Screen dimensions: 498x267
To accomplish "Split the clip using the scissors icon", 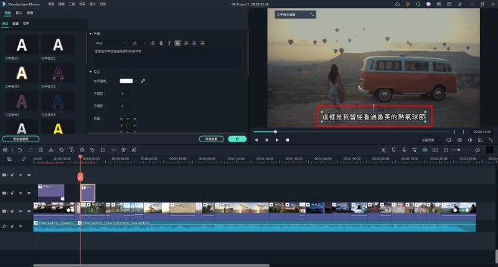I will (51, 150).
